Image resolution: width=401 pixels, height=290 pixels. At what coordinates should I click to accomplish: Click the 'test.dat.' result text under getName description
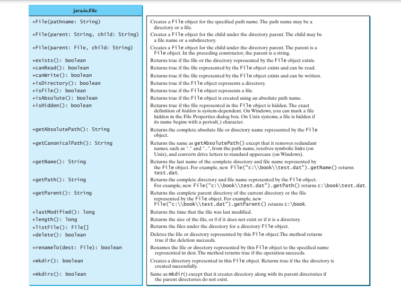(x=167, y=173)
